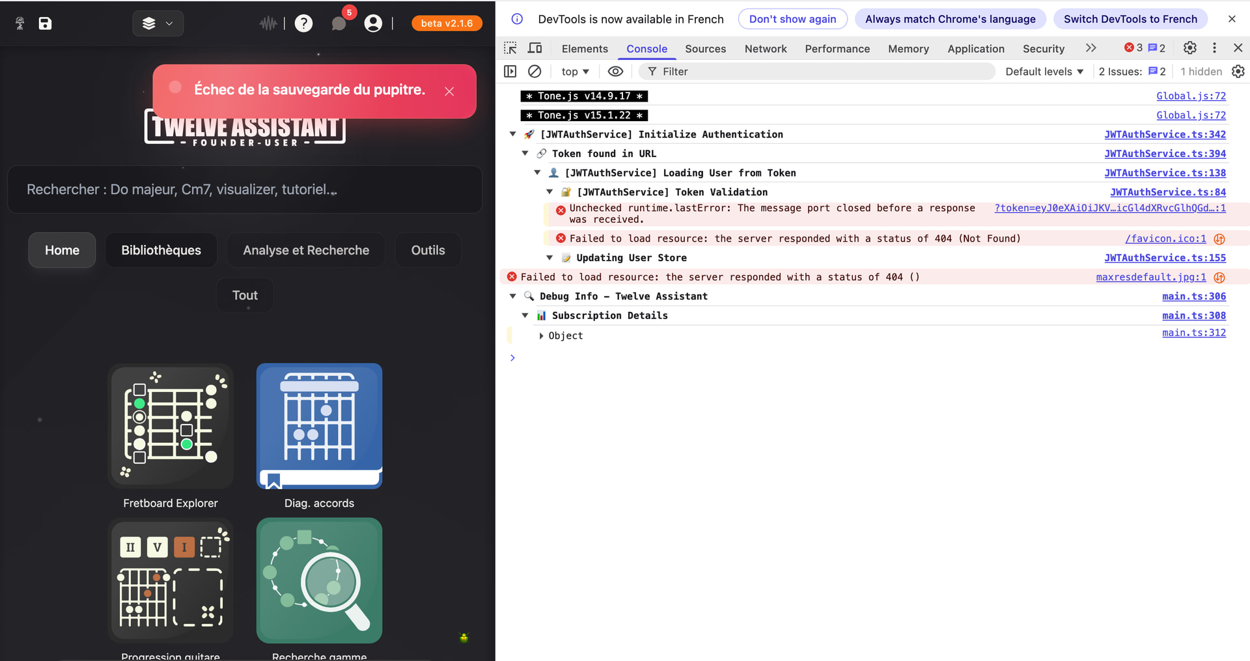
Task: Clear the console with the clear icon
Action: [535, 72]
